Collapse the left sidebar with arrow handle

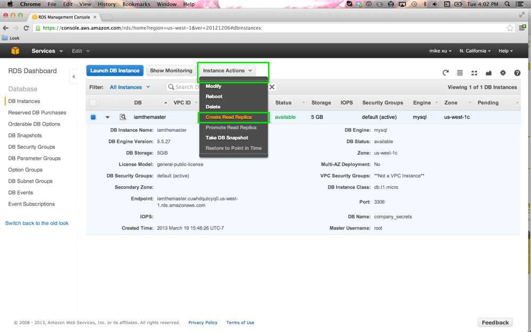click(73, 77)
